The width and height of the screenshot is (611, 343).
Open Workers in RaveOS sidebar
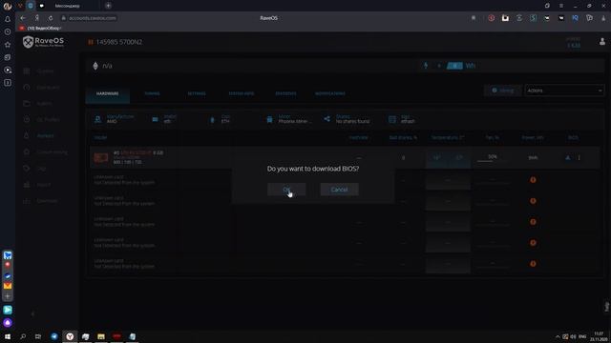point(45,135)
